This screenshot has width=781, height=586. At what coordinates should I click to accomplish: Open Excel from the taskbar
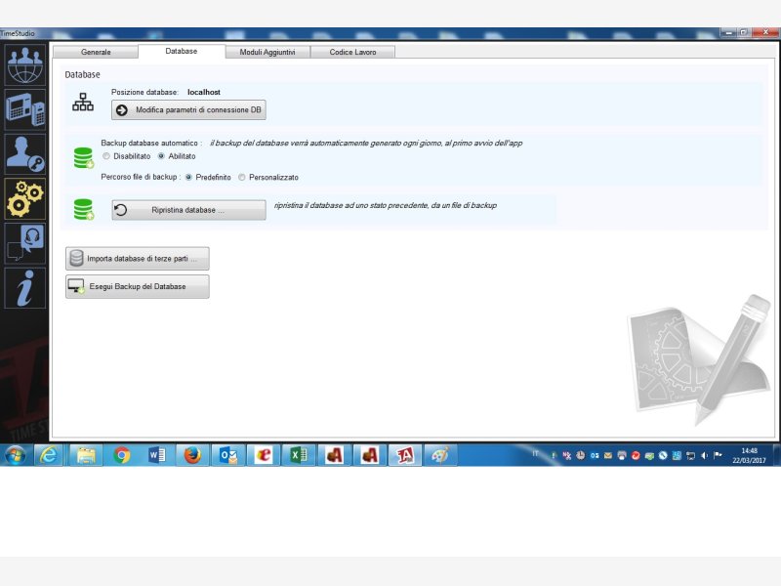click(299, 455)
